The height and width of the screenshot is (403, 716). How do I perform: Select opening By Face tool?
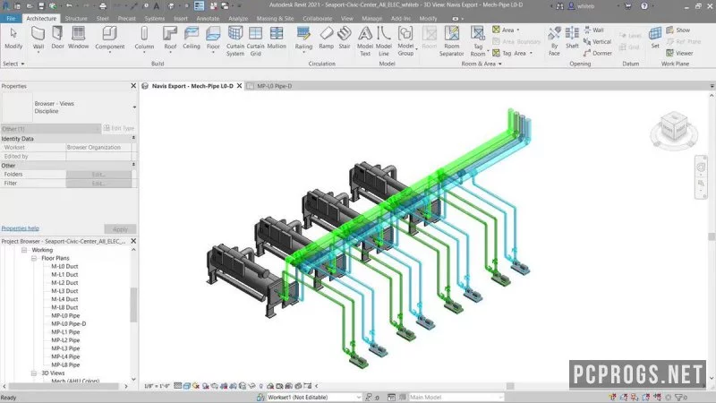coord(554,41)
